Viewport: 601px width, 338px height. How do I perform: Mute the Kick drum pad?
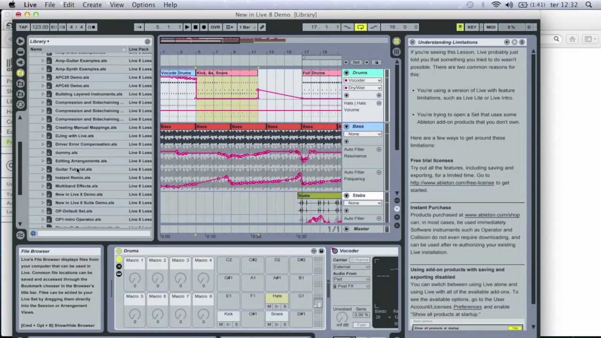[221, 324]
